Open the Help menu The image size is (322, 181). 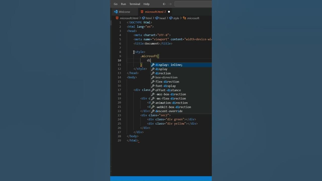pos(146,4)
